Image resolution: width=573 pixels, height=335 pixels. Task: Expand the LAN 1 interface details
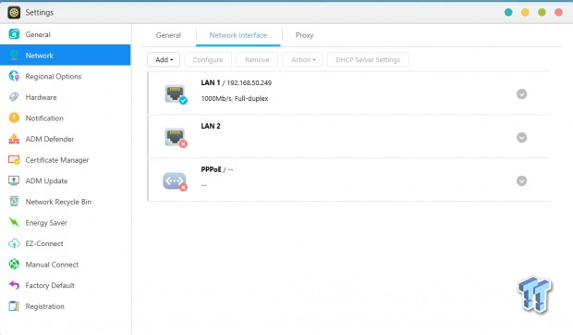(x=521, y=94)
